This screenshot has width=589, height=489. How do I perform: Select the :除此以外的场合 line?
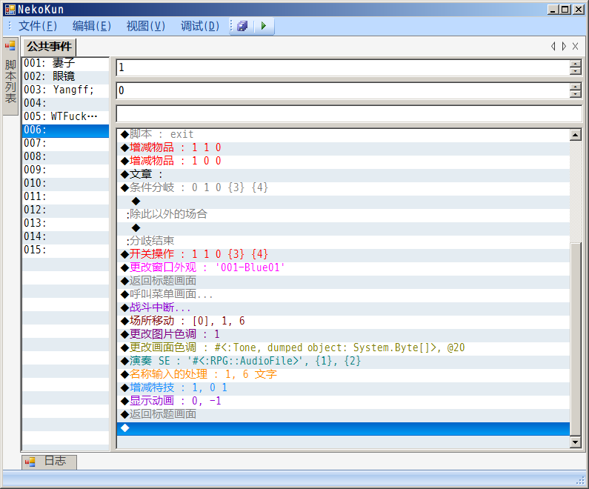(343, 214)
